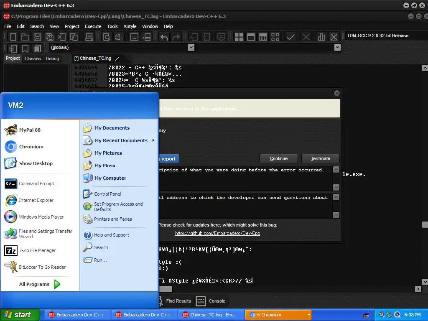Expand My Recent Documents submenu arrow
Image resolution: width=428 pixels, height=321 pixels.
tap(153, 140)
